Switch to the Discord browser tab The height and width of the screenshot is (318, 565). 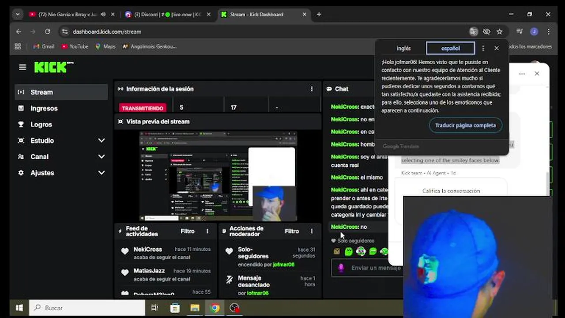click(x=168, y=14)
